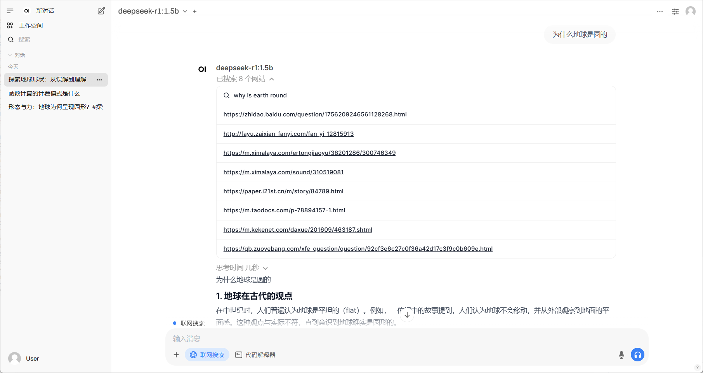Open the fayu.zaixian-fanyi.com link

pos(288,134)
